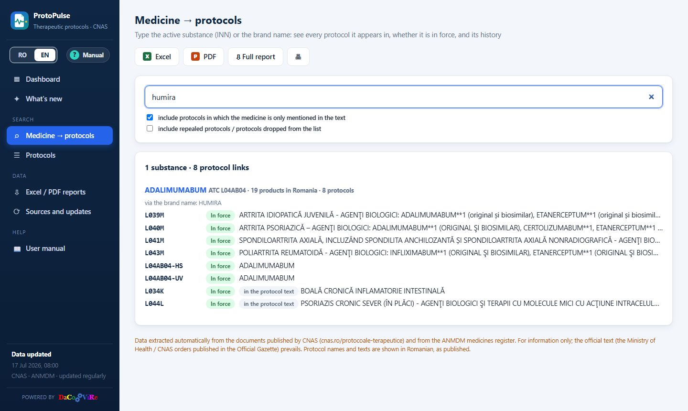Click ARTRITA PSORIAZICĂ protocol title
Viewport: 688px width, 411px height.
pyautogui.click(x=451, y=228)
